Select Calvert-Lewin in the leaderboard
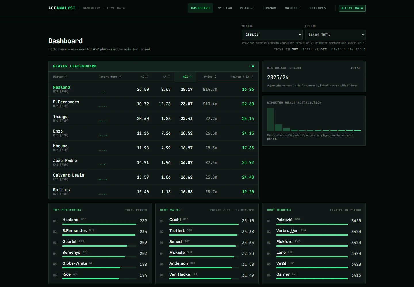The image size is (414, 287). (x=154, y=177)
